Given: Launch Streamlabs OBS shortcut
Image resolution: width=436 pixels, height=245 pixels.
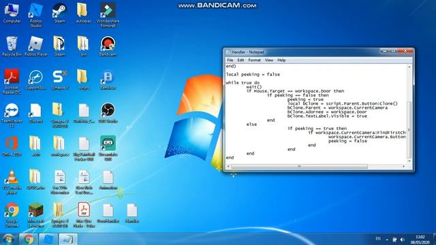Looking at the screenshot, I should click(x=108, y=148).
